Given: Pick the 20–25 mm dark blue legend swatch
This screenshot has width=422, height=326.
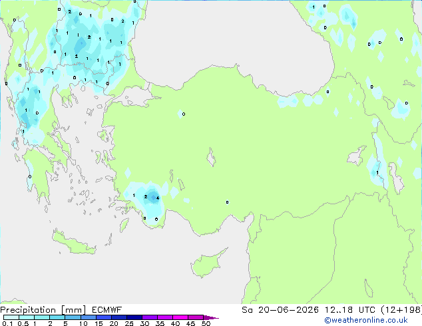Looking at the screenshot, I should 119,317.
